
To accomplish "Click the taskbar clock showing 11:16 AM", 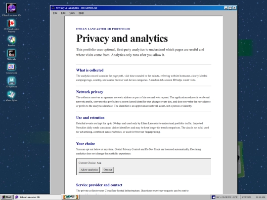I will tap(261, 197).
